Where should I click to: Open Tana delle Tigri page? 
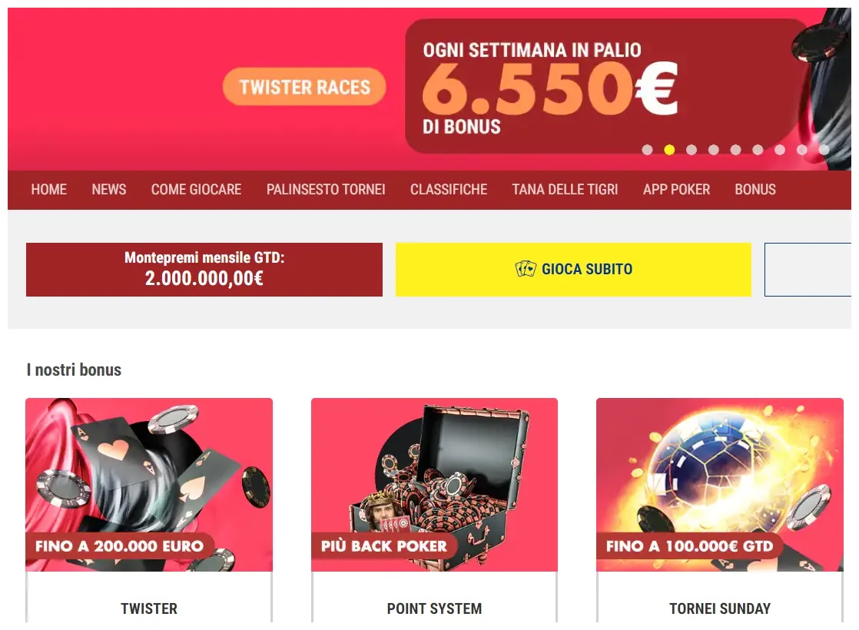[x=565, y=190]
